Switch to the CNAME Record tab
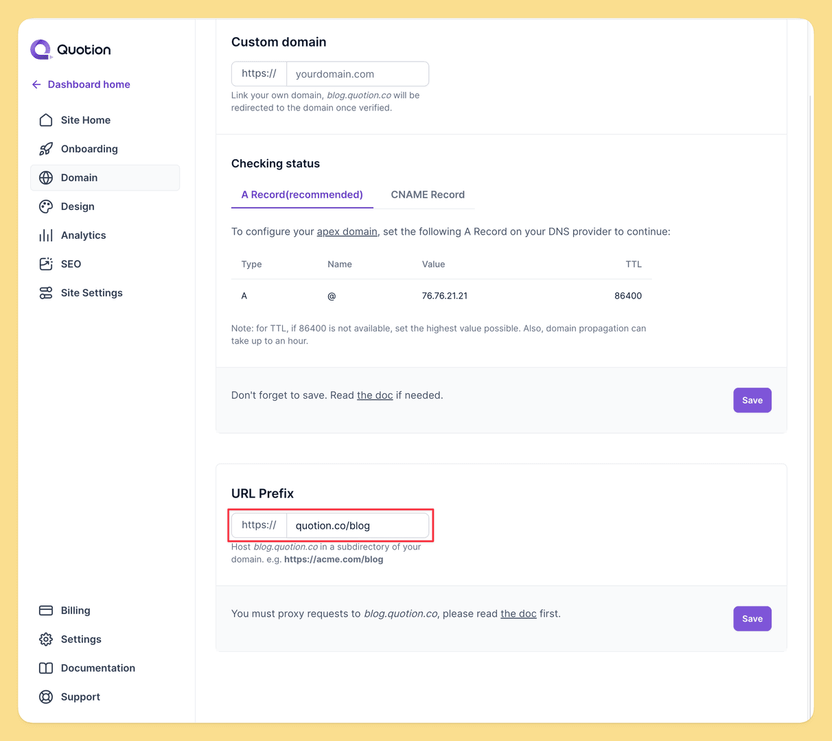The height and width of the screenshot is (741, 832). pyautogui.click(x=427, y=194)
